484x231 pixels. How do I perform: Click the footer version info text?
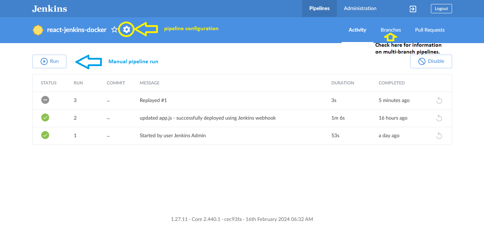coord(242,219)
